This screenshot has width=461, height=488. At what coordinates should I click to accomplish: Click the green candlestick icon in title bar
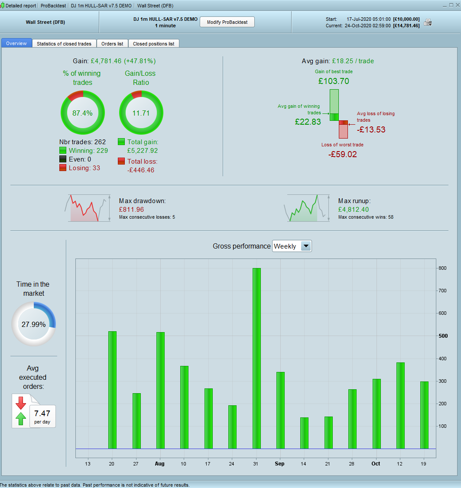(2, 6)
